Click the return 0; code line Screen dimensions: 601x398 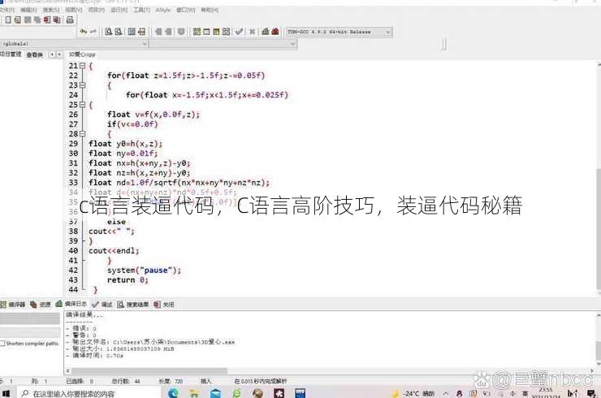[128, 280]
